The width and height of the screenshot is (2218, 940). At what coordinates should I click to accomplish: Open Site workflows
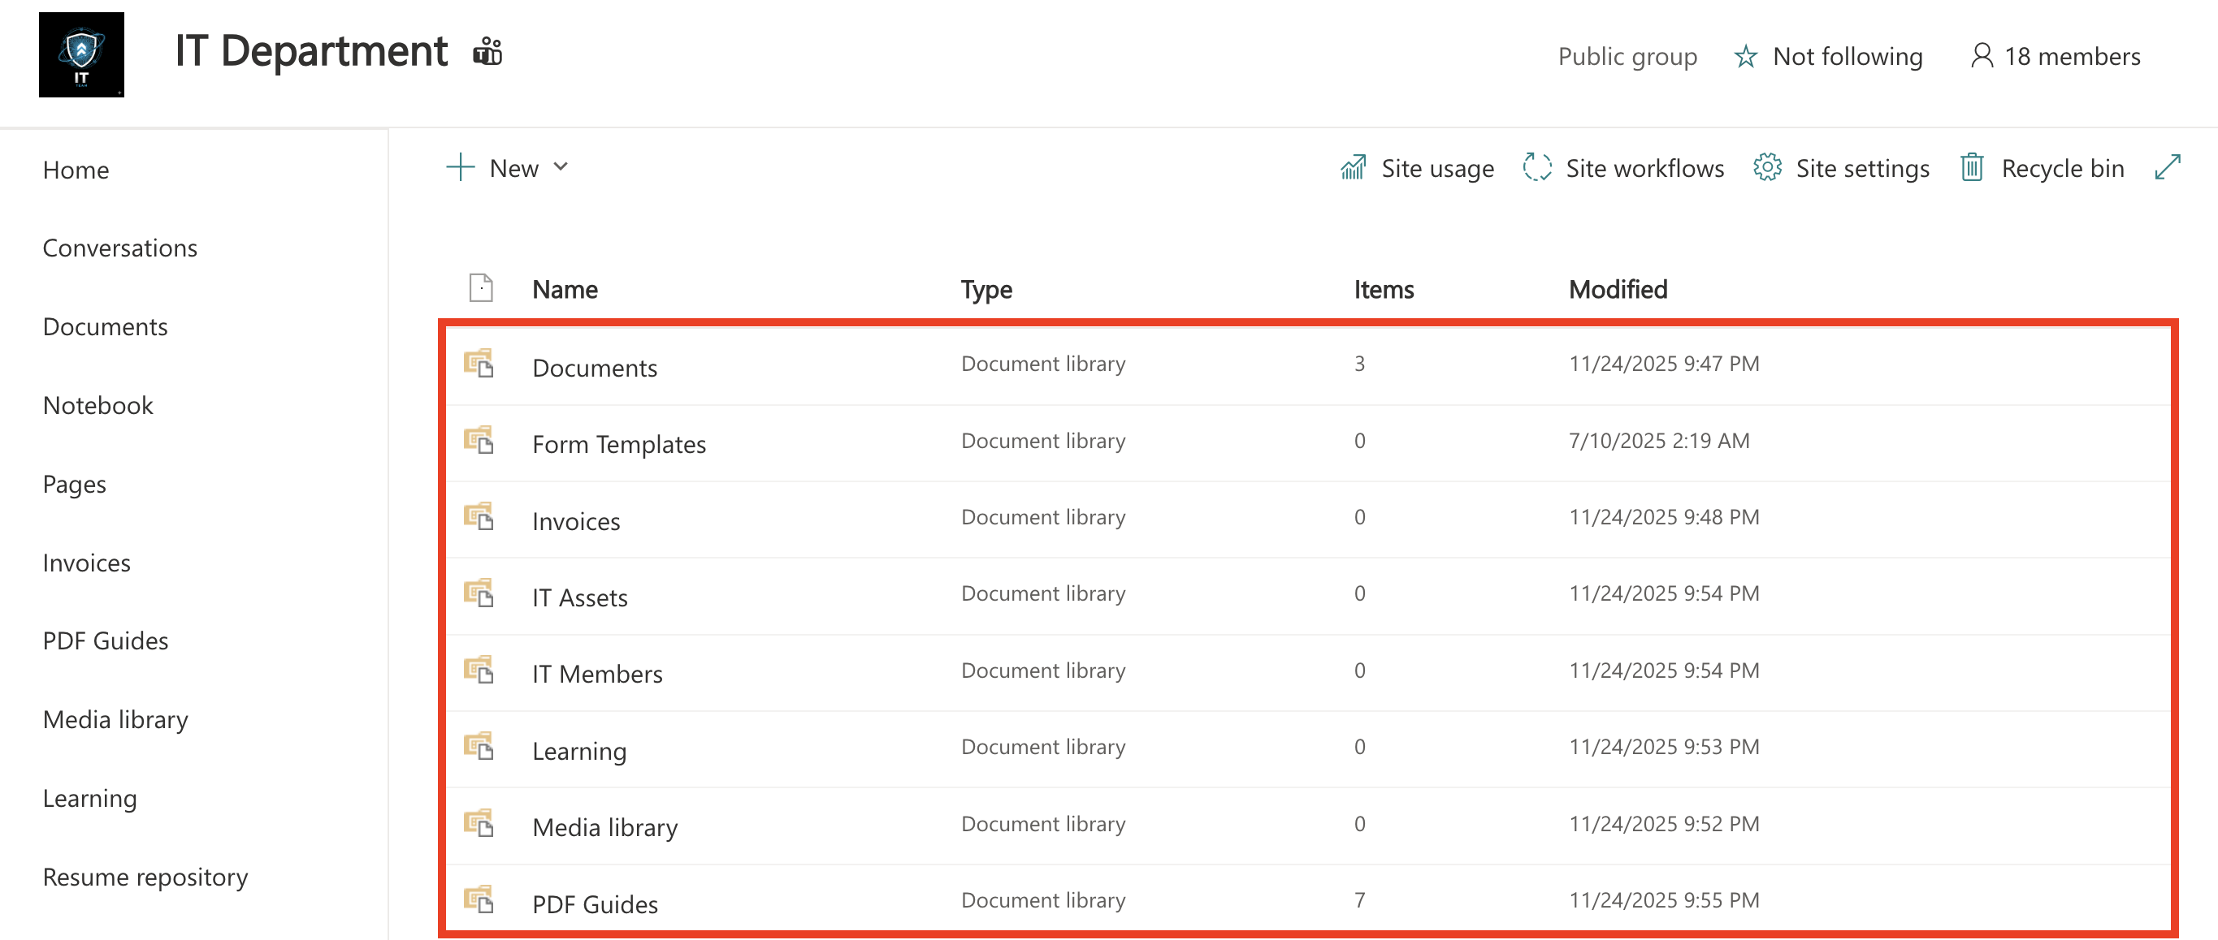[1623, 168]
